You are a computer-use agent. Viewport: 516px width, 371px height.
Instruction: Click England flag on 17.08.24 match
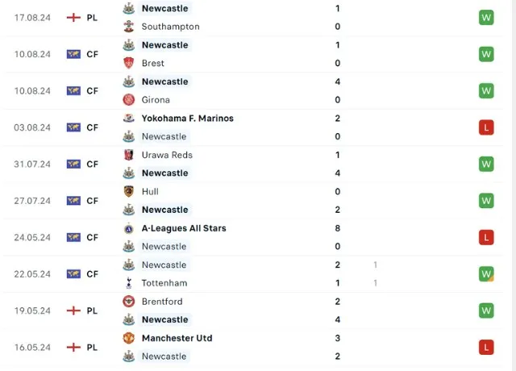[x=74, y=17]
